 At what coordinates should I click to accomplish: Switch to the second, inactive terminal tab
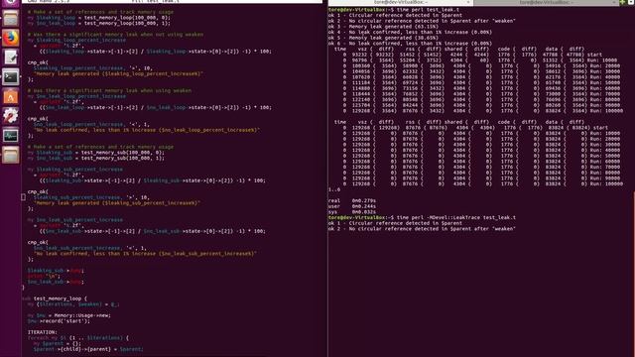(x=546, y=2)
